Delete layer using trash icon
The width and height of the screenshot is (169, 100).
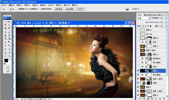(164, 98)
